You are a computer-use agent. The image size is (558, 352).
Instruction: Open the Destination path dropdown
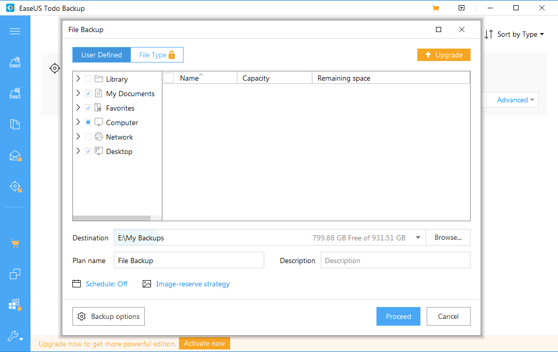pos(418,238)
